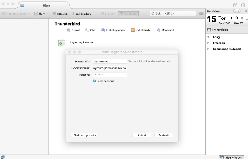Toggle the I dag-vinduet status bar button
248x159 pixels.
tap(231, 157)
